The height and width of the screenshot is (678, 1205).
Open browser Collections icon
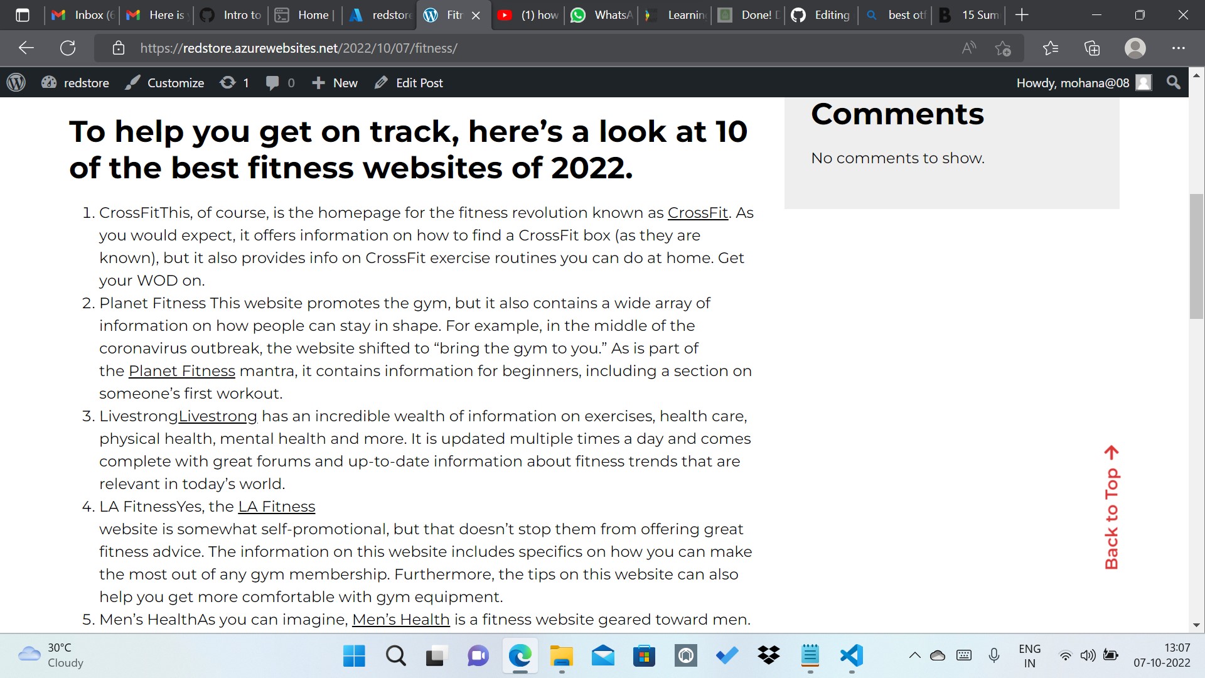(1092, 48)
